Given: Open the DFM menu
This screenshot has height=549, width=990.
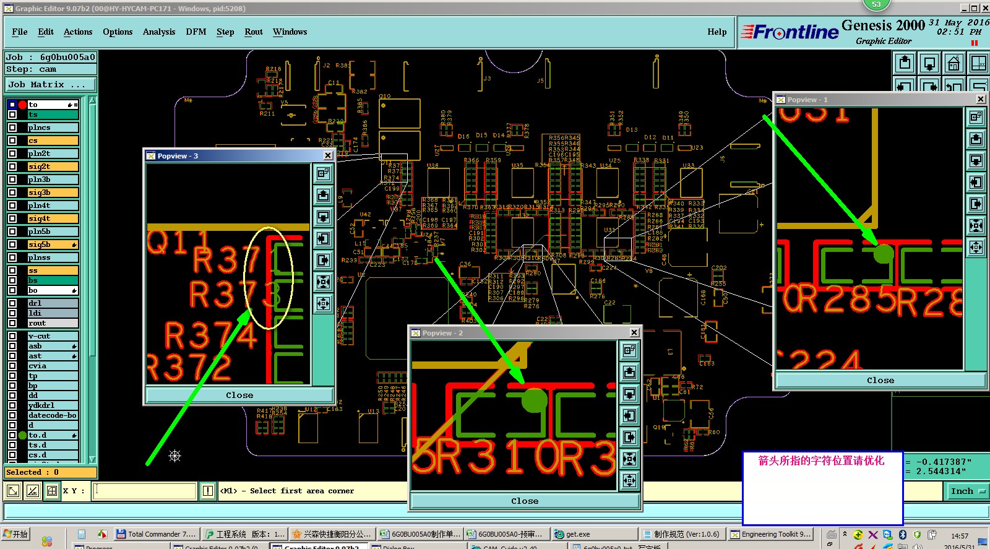Looking at the screenshot, I should tap(196, 32).
